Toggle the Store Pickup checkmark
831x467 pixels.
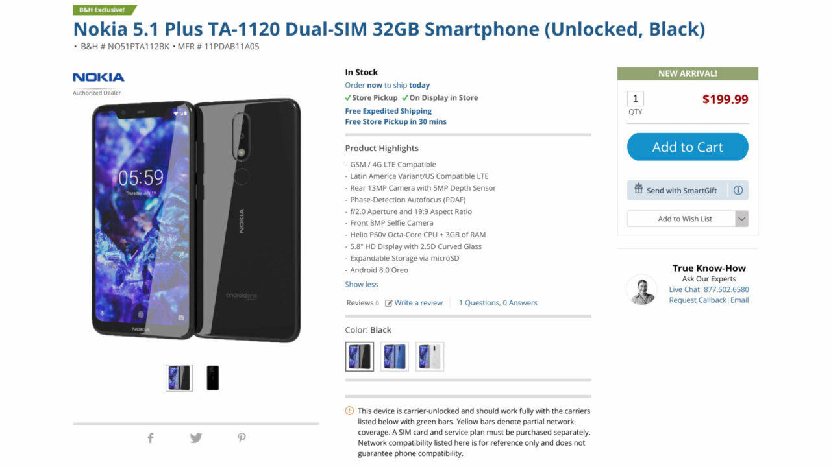point(348,98)
